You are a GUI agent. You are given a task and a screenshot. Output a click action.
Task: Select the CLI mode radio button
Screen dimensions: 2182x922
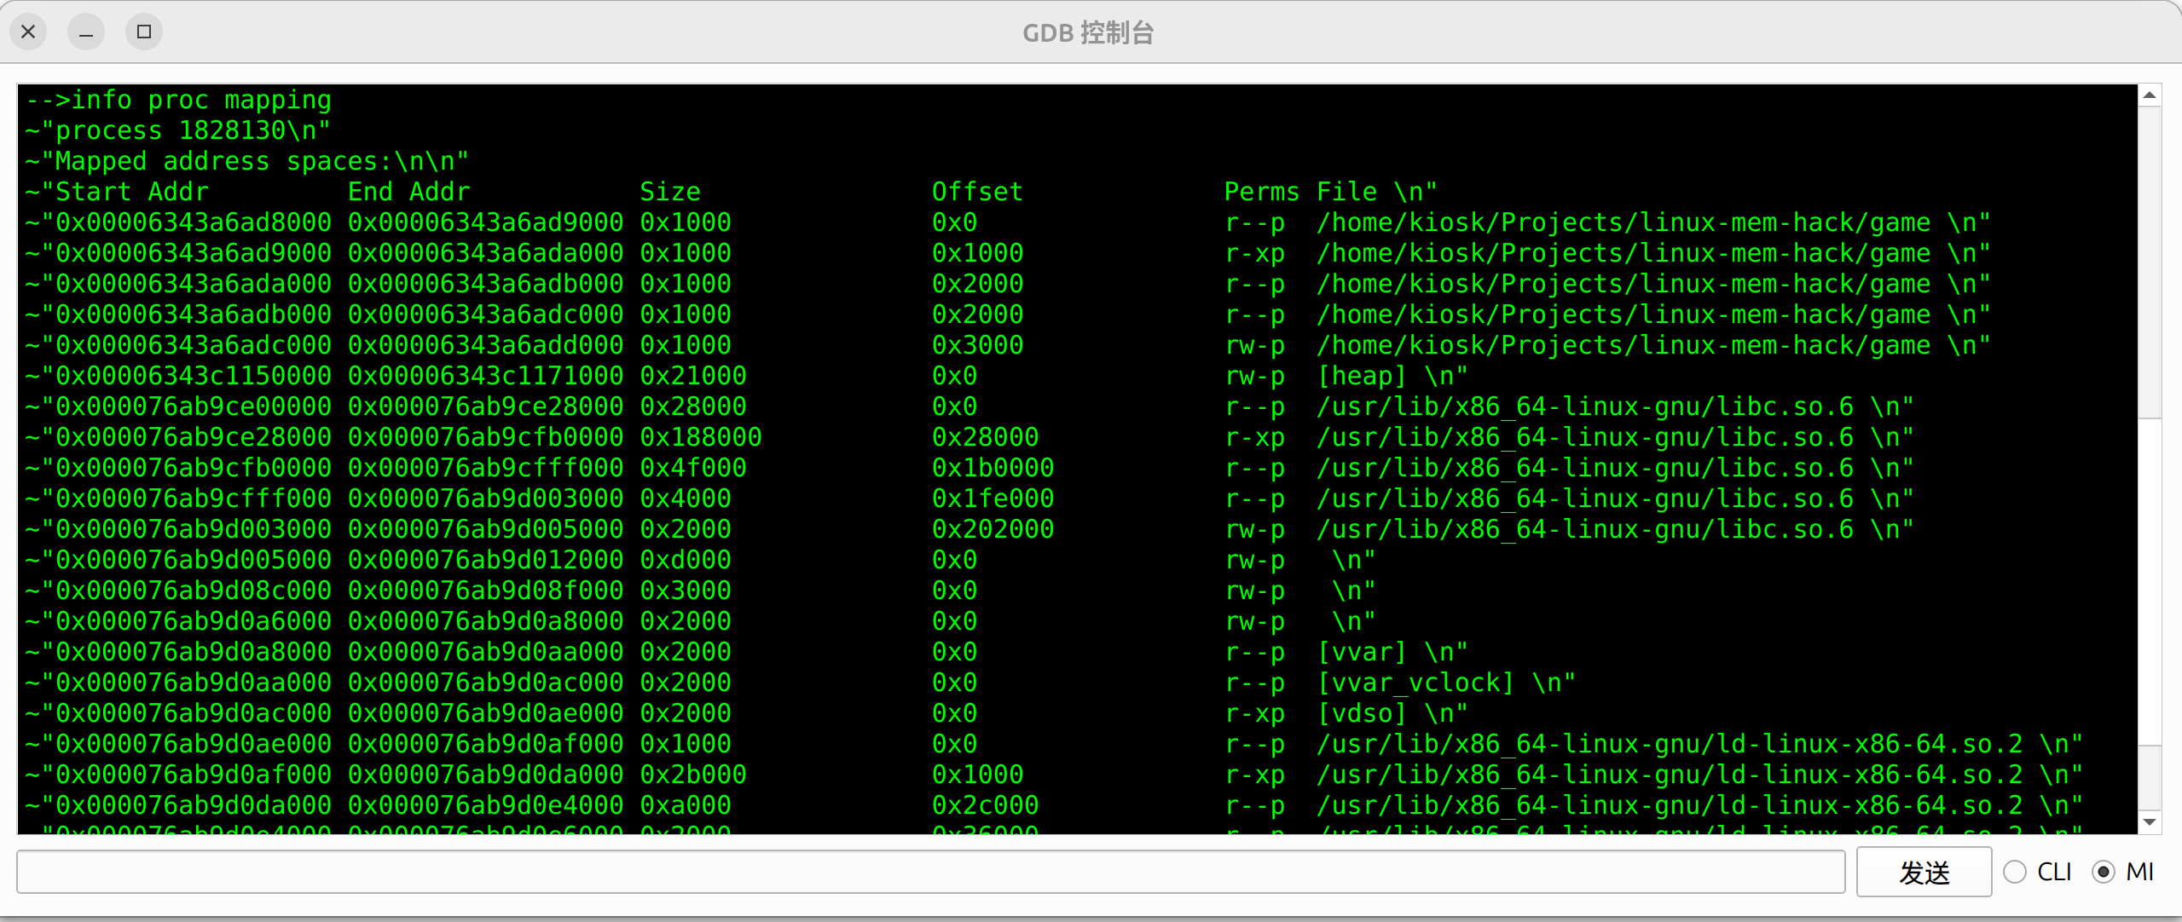pyautogui.click(x=2016, y=872)
